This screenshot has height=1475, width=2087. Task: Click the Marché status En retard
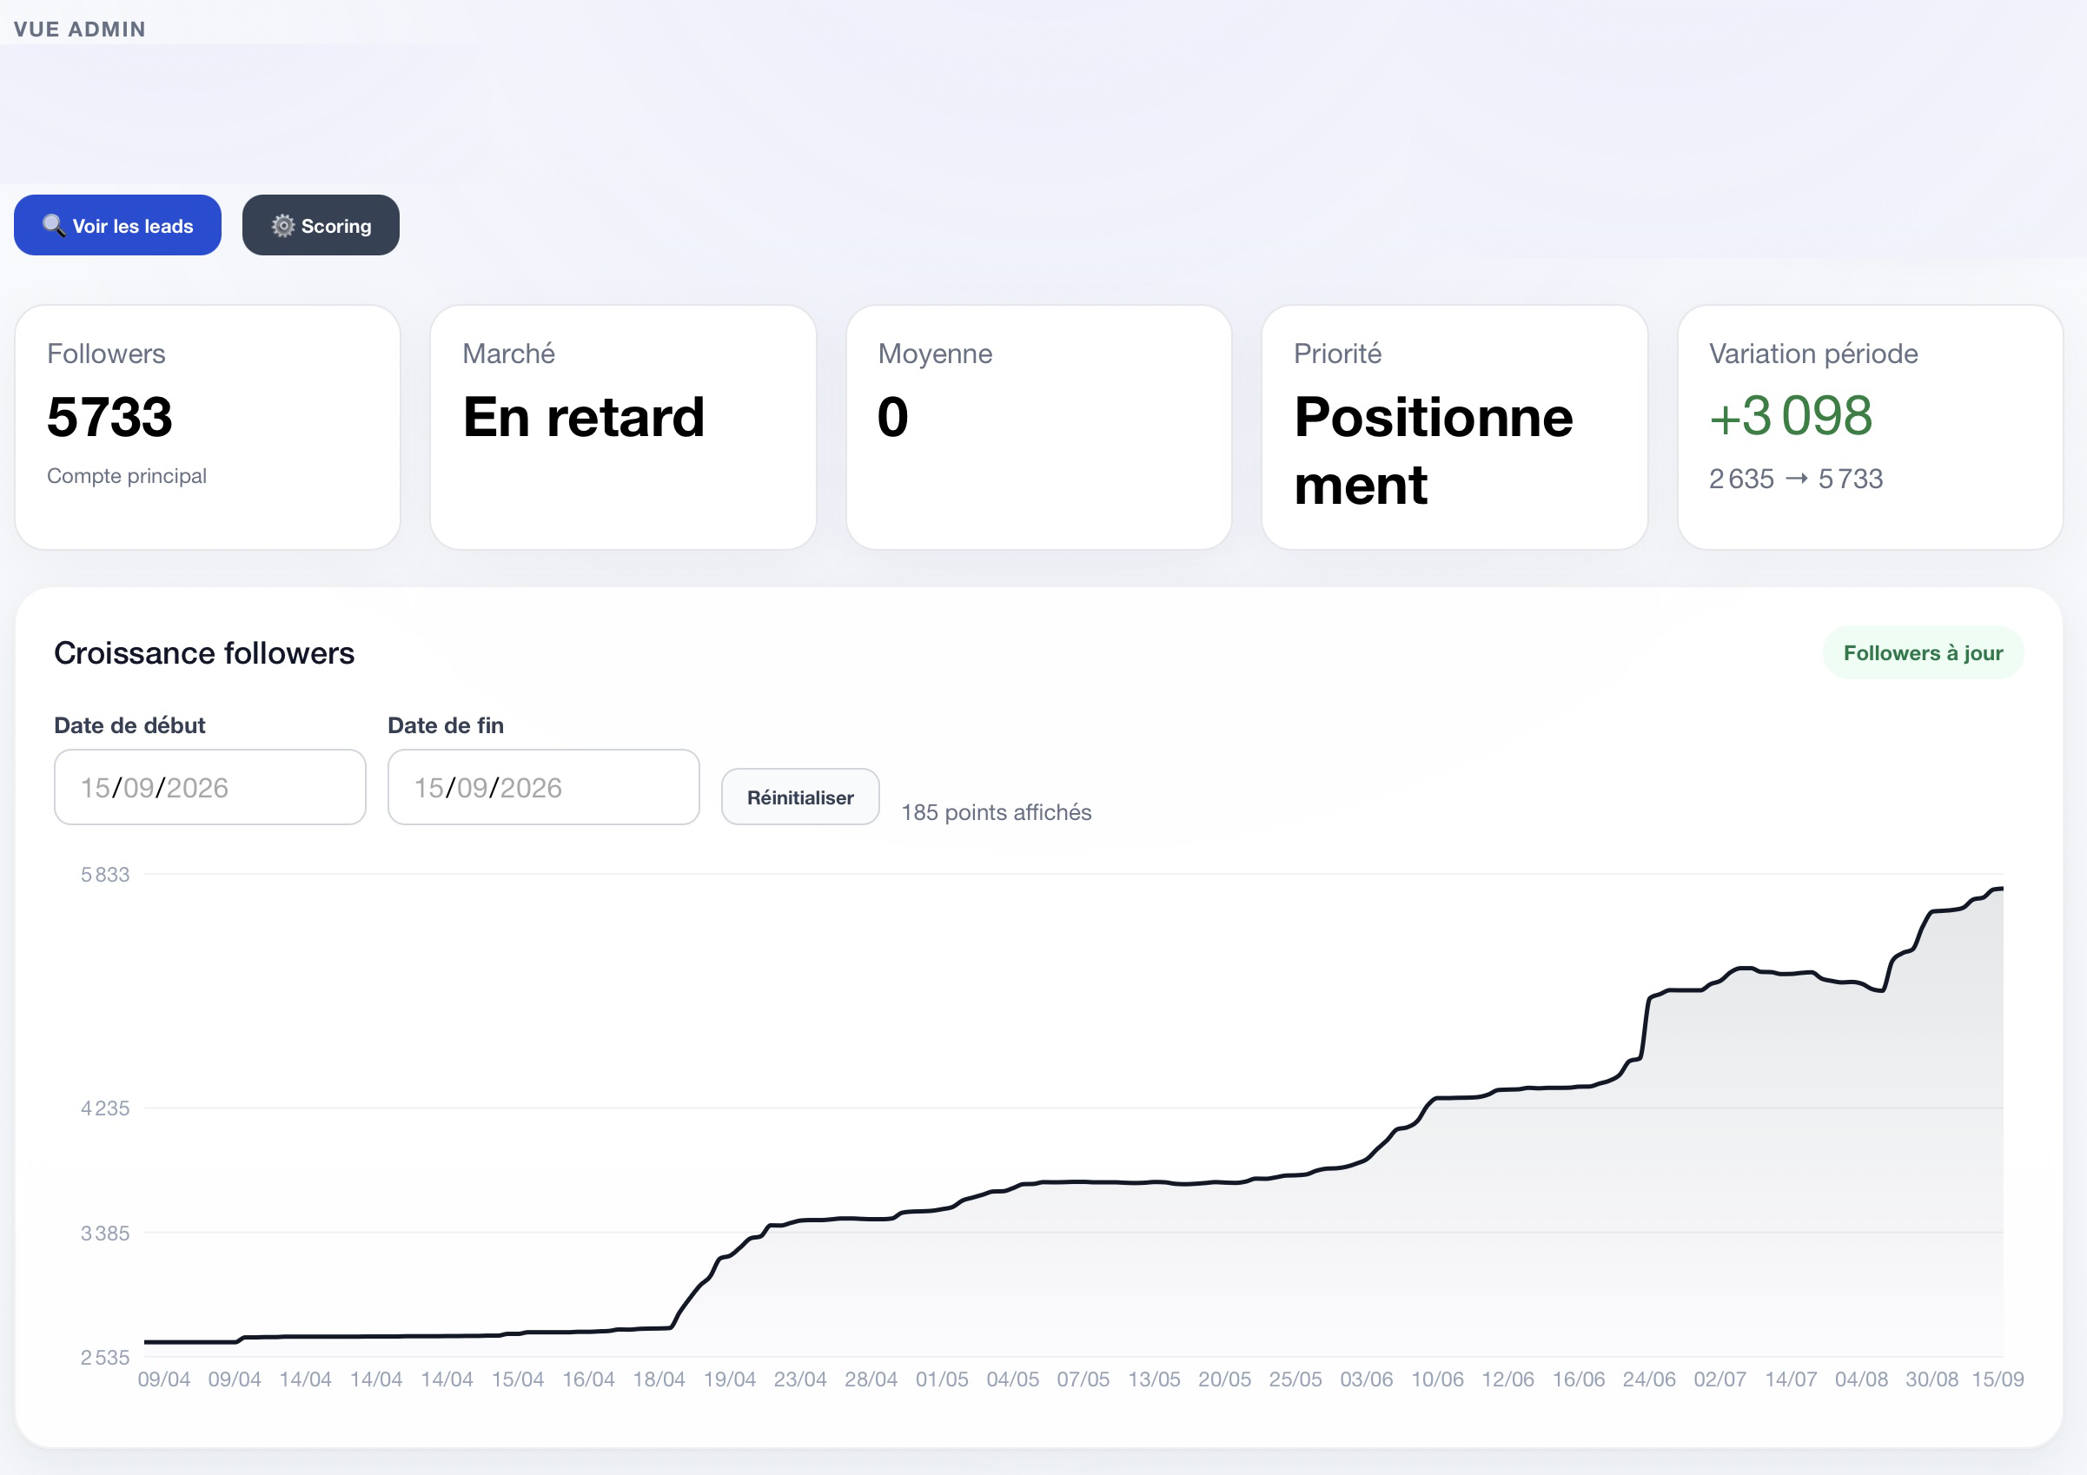584,417
